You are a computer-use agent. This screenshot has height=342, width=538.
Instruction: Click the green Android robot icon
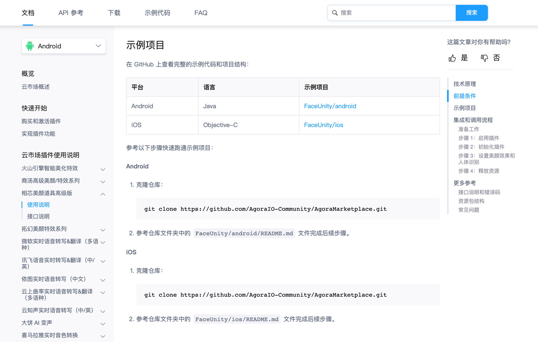[30, 46]
